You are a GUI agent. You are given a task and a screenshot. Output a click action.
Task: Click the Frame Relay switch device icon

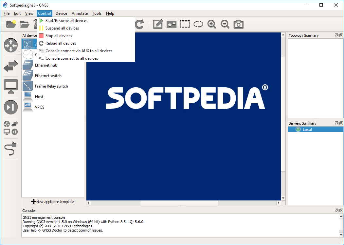(x=27, y=86)
